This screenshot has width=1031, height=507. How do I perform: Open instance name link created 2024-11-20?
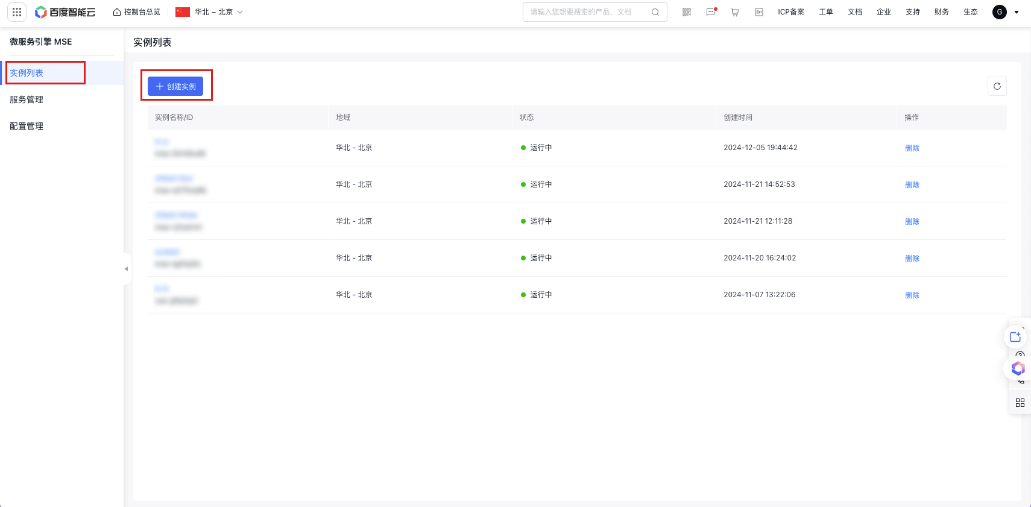(168, 252)
